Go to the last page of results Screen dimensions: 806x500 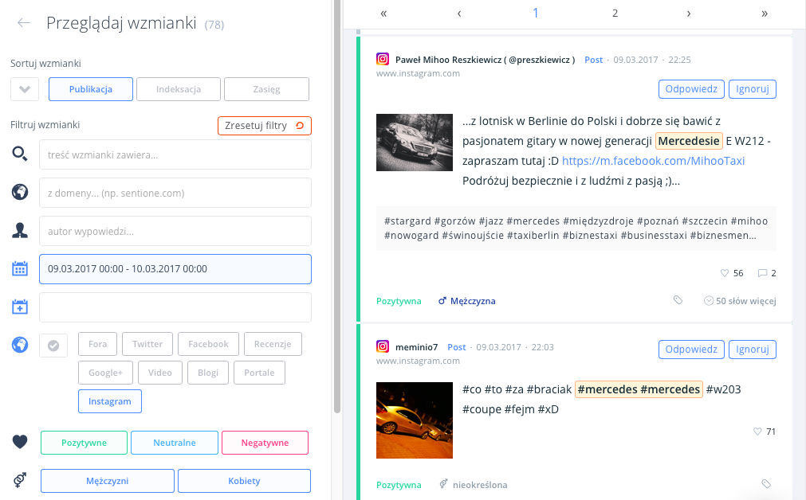coord(765,14)
